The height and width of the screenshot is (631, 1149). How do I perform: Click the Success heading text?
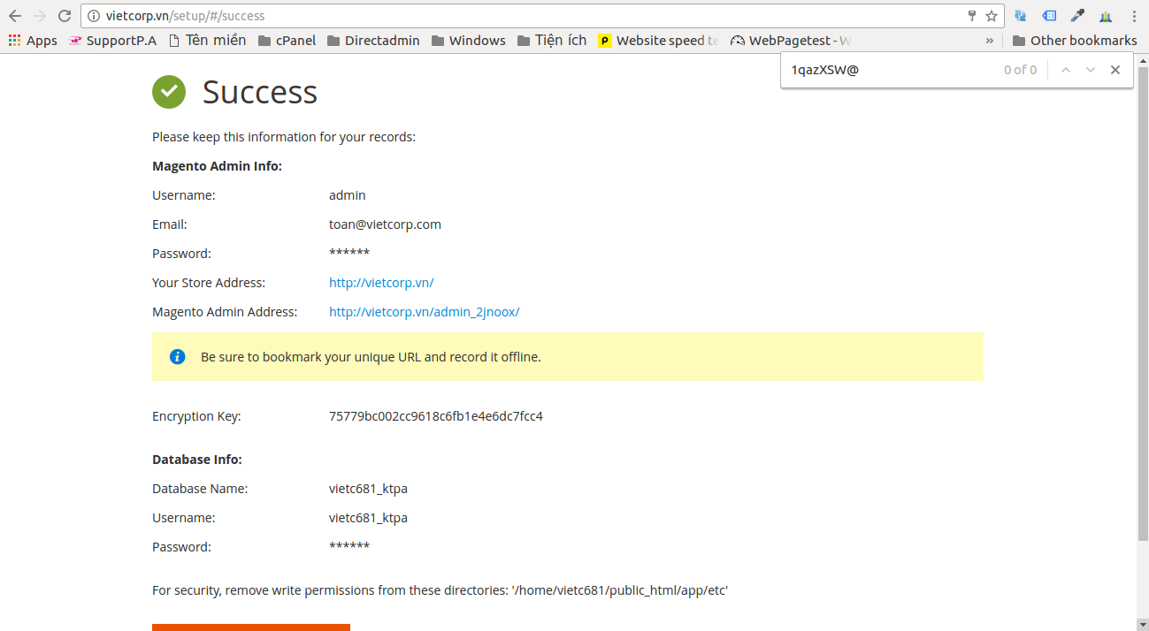click(x=260, y=92)
